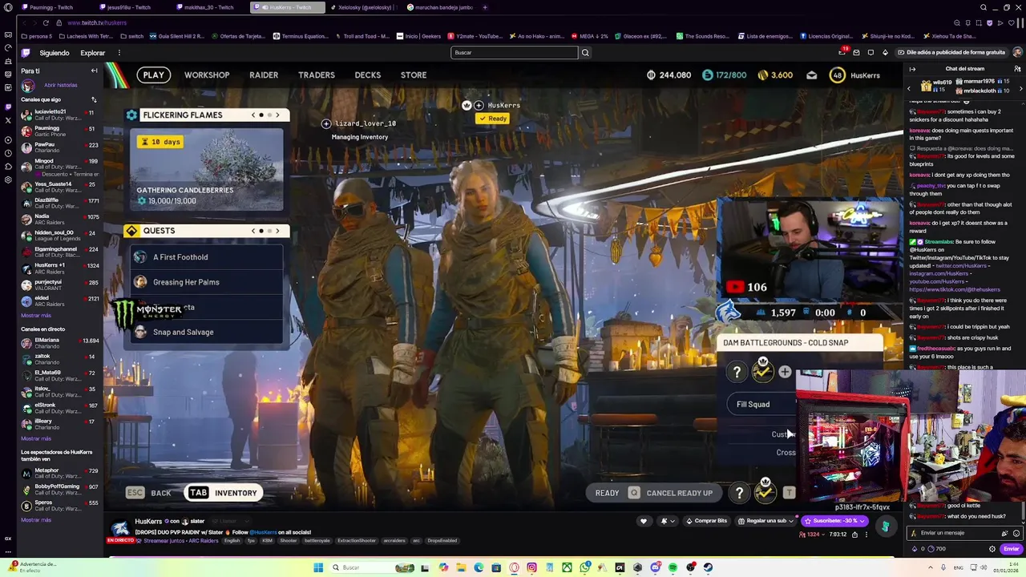
Task: Click the Twitch home logo
Action: (x=26, y=53)
